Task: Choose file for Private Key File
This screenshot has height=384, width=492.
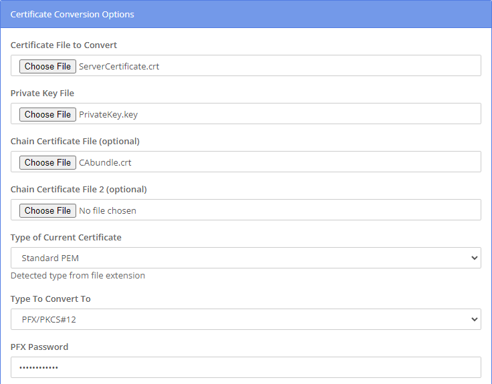Action: coord(47,114)
